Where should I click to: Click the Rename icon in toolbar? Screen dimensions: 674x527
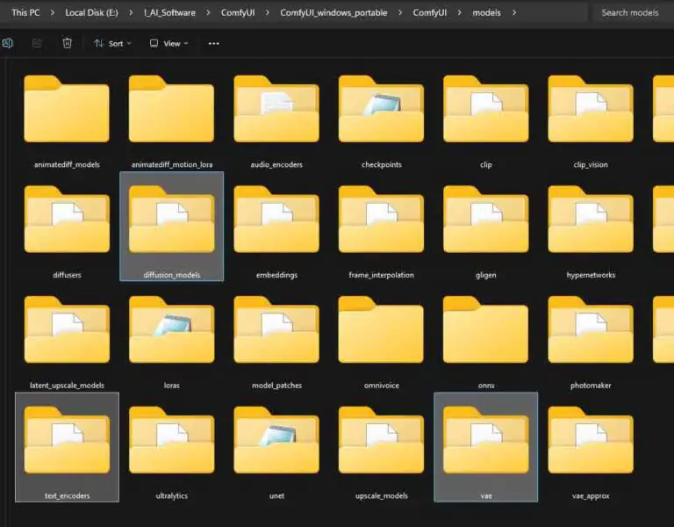tap(8, 43)
